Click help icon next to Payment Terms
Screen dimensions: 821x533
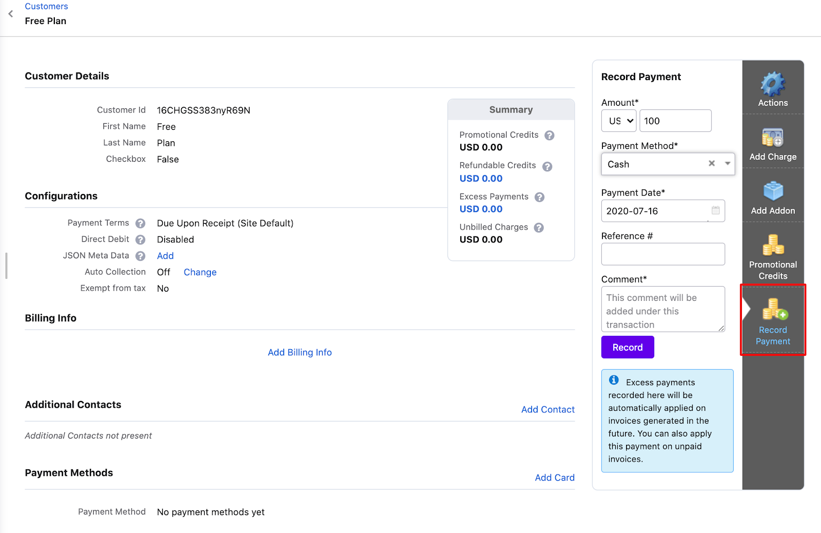[x=140, y=223]
